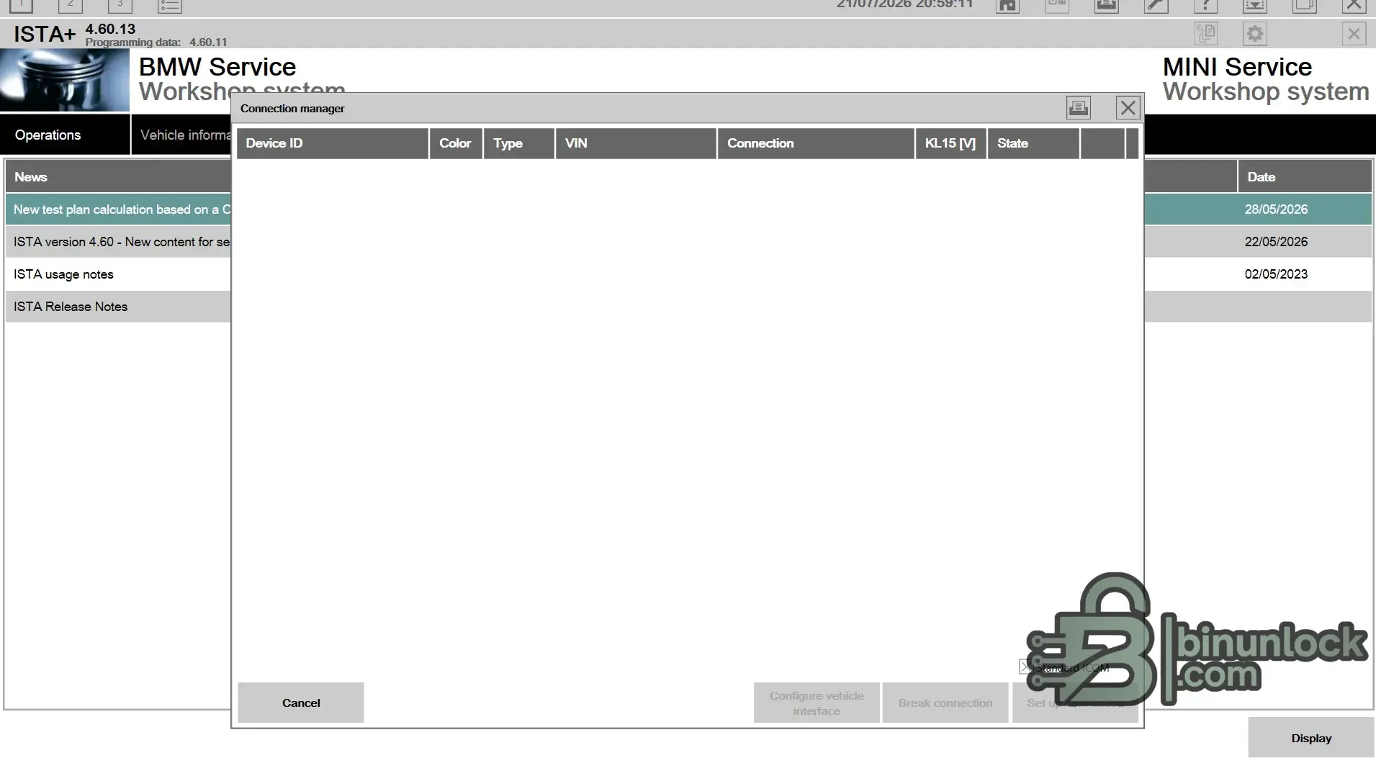Click Configure vehicle interface button

[x=817, y=703]
